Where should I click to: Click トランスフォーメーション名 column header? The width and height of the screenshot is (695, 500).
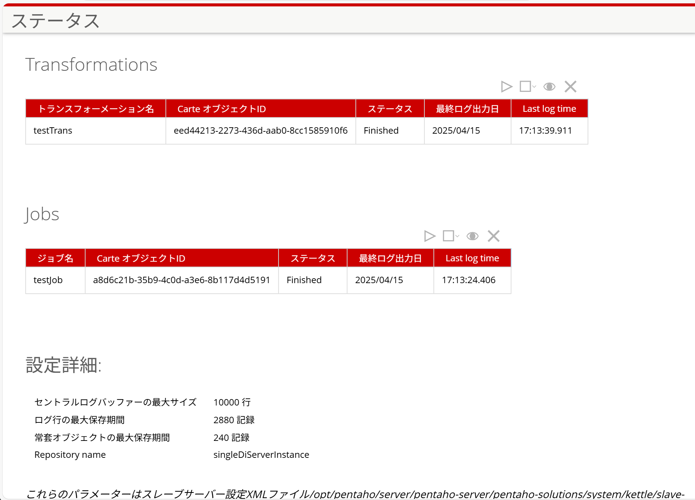(96, 109)
